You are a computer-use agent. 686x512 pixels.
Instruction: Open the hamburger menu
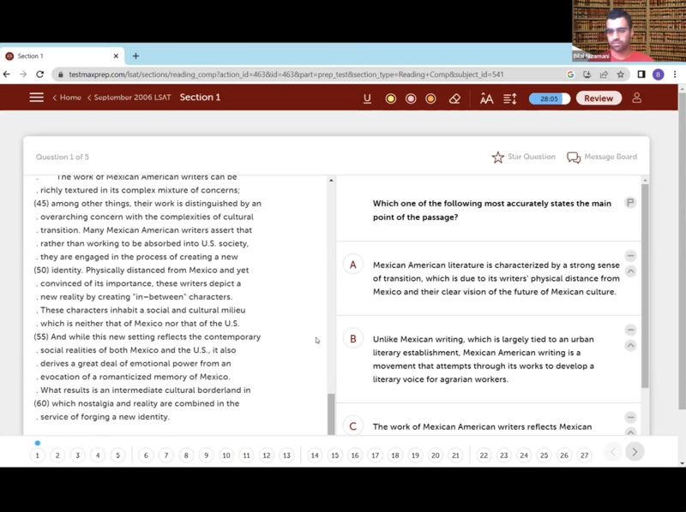click(36, 98)
